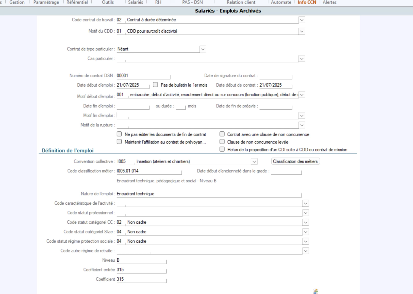Click the 'Motif du CDD' code 01 field
The image size is (413, 294).
click(x=121, y=31)
